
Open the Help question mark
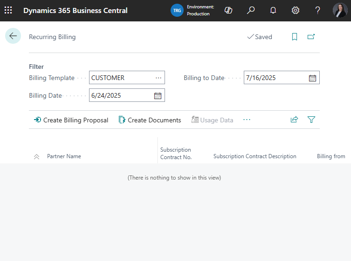pos(317,10)
